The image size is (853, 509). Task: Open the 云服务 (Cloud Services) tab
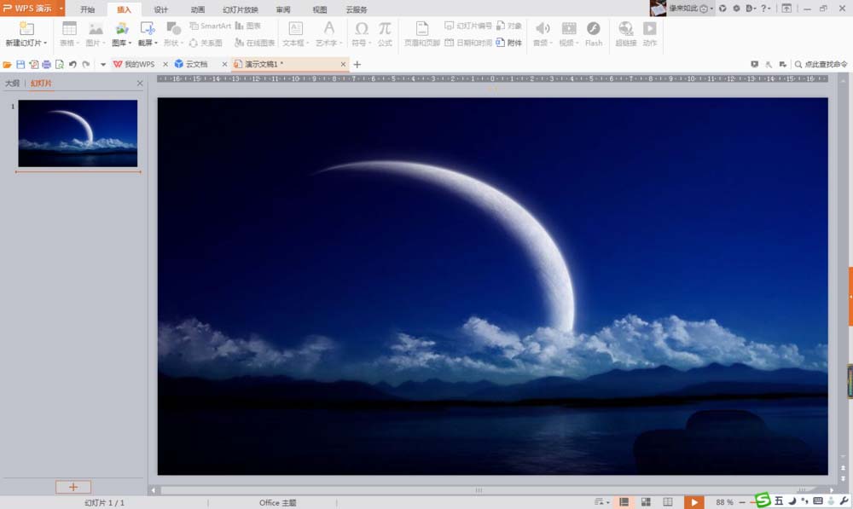357,9
